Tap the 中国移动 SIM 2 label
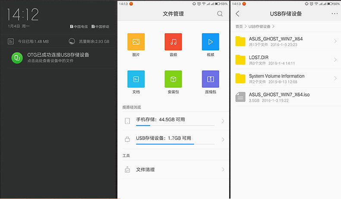 pyautogui.click(x=100, y=26)
